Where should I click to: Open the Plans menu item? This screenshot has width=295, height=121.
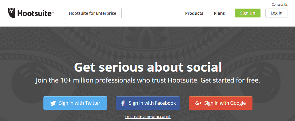219,13
